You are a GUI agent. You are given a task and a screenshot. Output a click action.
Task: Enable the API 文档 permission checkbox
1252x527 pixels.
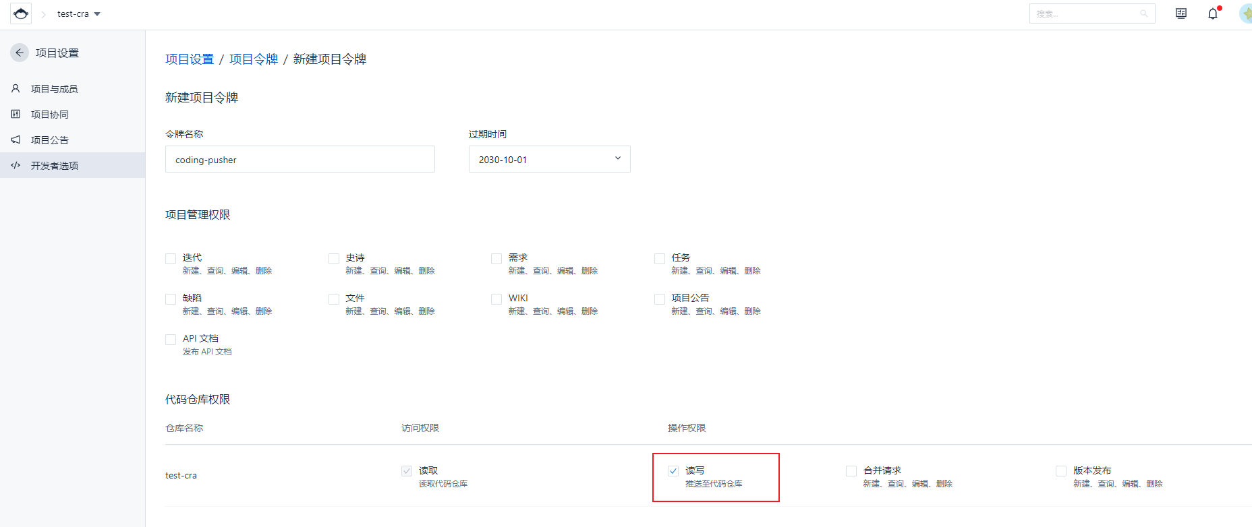[171, 340]
